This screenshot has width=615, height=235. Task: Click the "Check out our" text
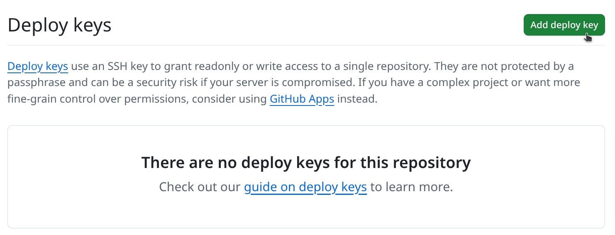tap(200, 187)
